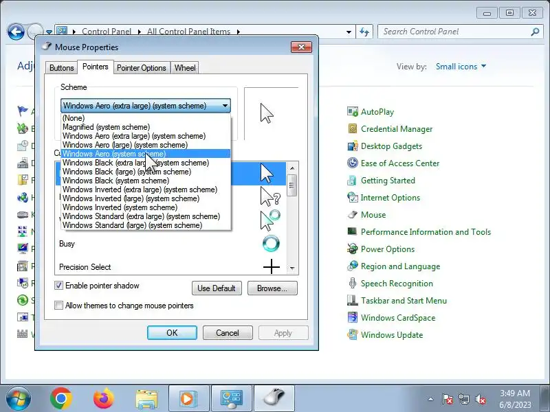The height and width of the screenshot is (412, 550).
Task: Click Cancel in Mouse Properties
Action: point(228,333)
